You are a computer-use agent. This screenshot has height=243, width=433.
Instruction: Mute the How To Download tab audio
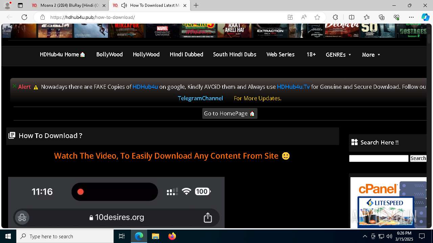click(x=124, y=5)
